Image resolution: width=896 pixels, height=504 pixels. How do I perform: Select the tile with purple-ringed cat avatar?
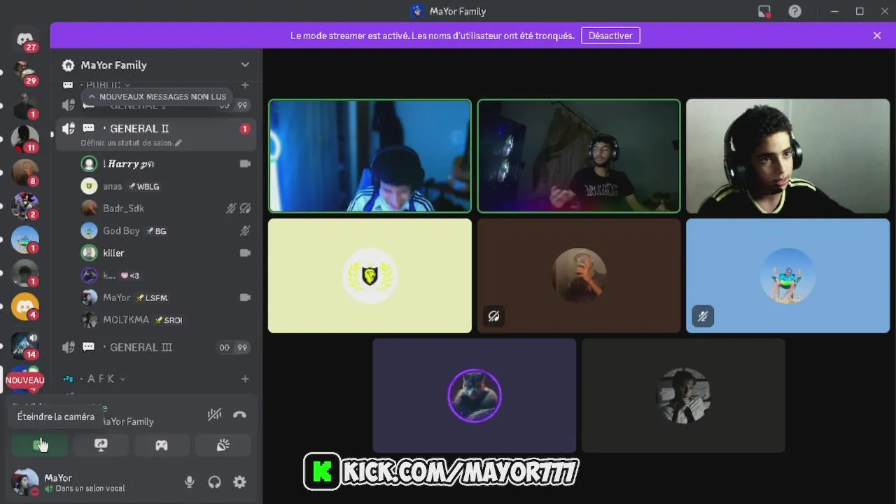(x=475, y=395)
